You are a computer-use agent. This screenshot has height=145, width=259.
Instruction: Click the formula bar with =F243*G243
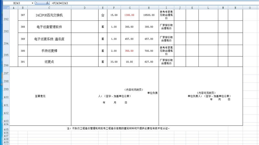[129, 3]
